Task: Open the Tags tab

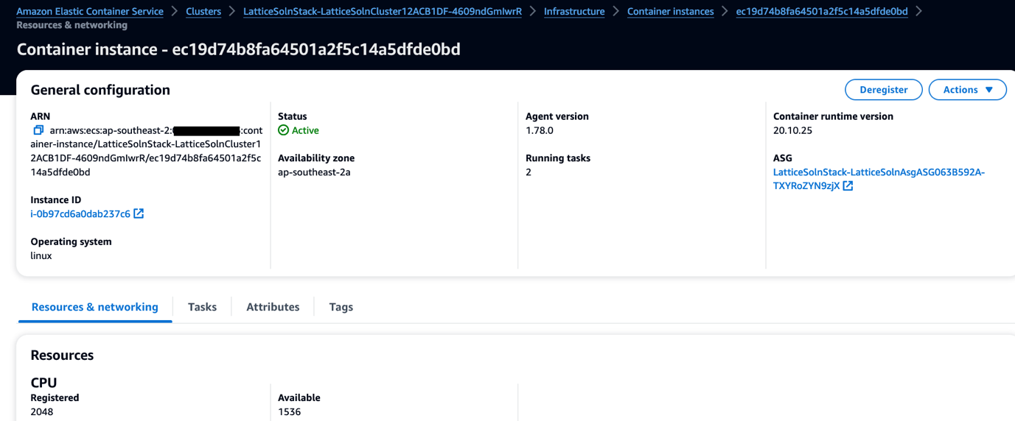Action: [x=341, y=307]
